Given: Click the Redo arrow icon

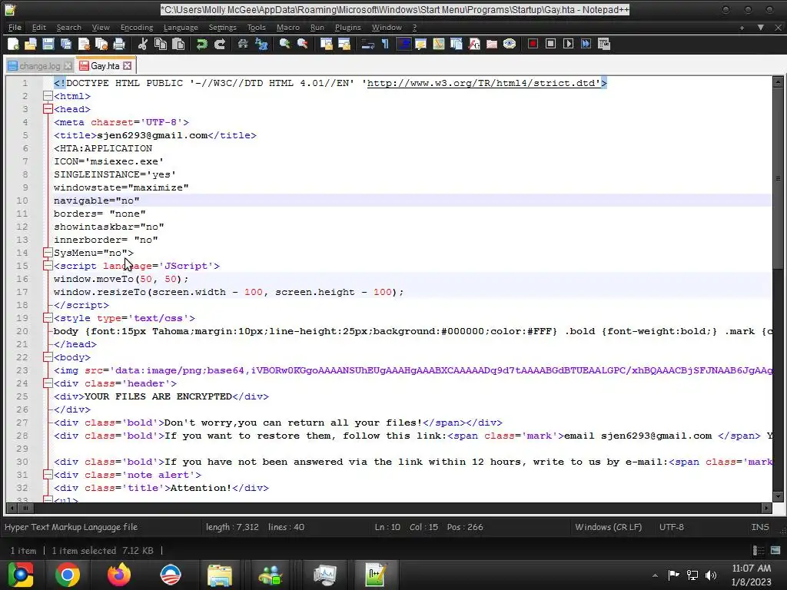Looking at the screenshot, I should coord(219,44).
